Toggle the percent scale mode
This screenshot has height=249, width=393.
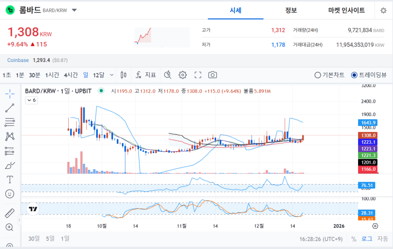coord(354,239)
